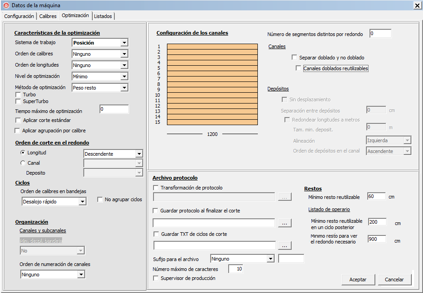The height and width of the screenshot is (293, 423).
Task: Click the Guardar protocolo path text field
Action: tap(214, 223)
